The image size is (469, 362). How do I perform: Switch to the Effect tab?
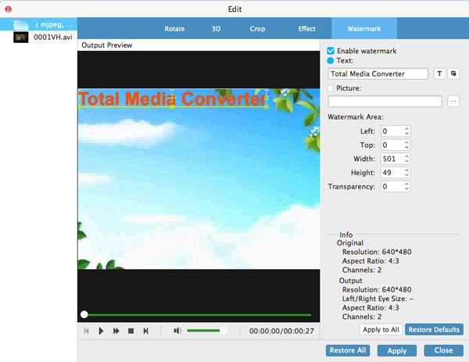[x=306, y=29]
